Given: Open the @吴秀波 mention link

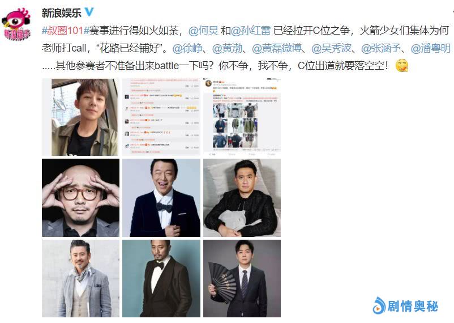Looking at the screenshot, I should pyautogui.click(x=332, y=48).
